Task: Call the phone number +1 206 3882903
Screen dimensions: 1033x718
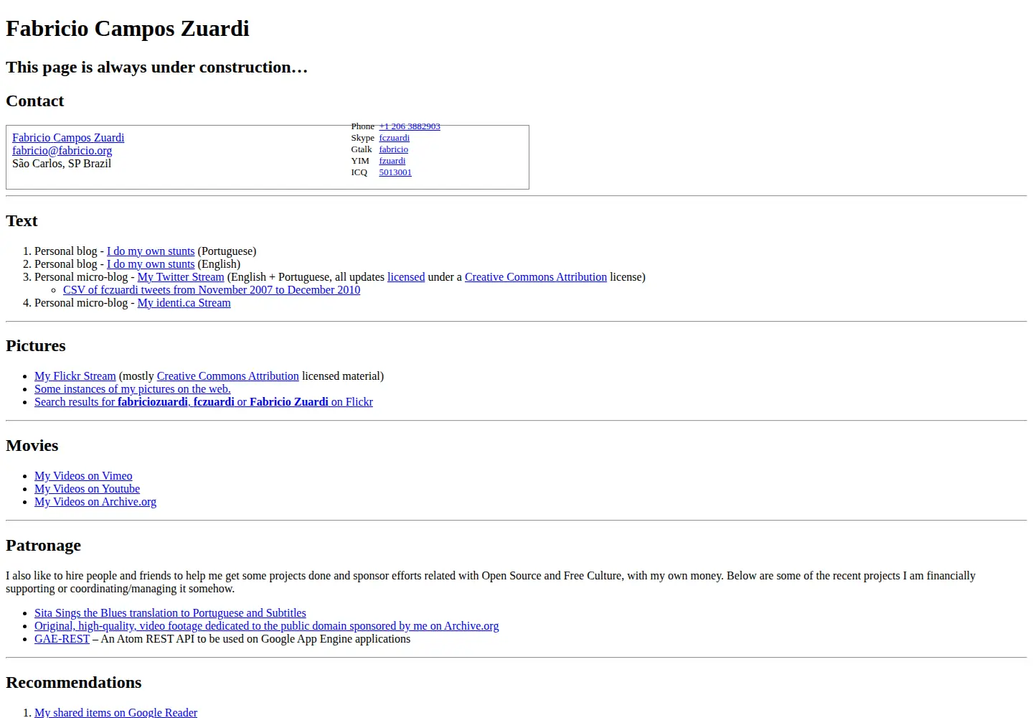Action: click(410, 126)
